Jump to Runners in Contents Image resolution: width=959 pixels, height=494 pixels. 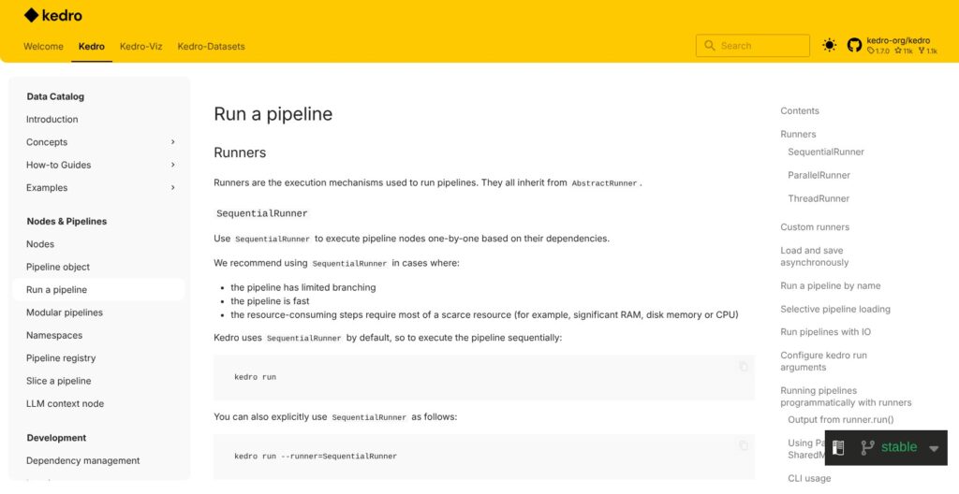[x=798, y=134]
